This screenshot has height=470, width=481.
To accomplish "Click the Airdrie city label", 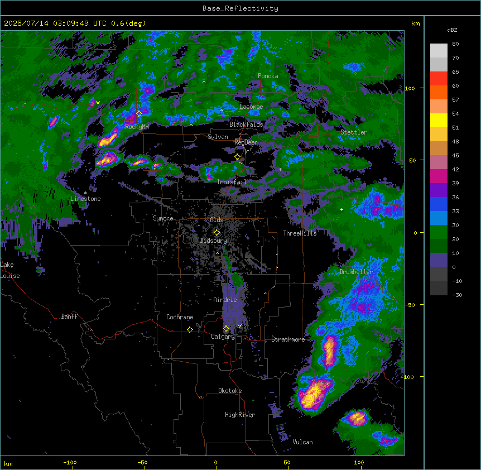I will click(225, 300).
